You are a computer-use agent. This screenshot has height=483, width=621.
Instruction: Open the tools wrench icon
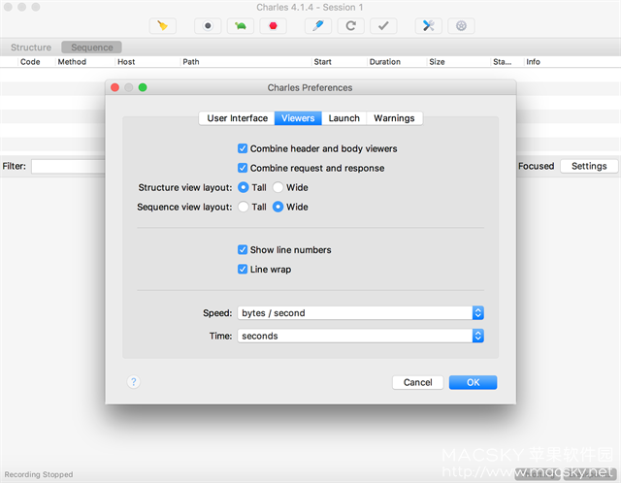429,26
